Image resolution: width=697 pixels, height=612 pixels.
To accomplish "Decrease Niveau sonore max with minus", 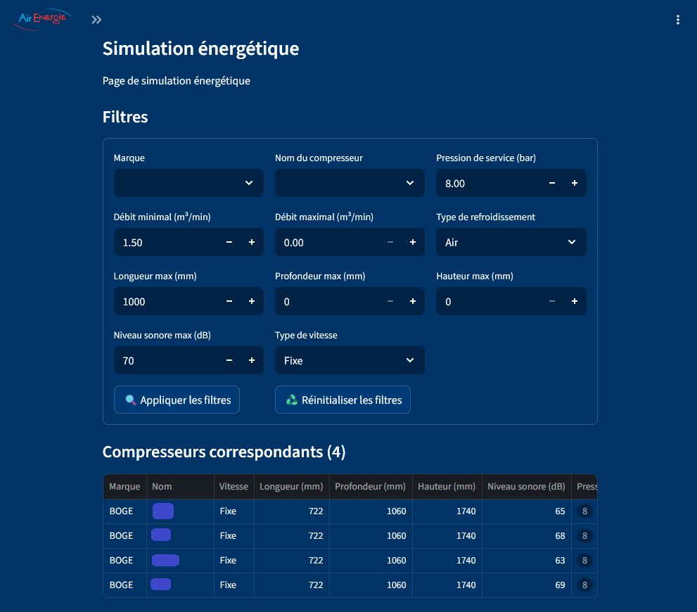I will tap(229, 360).
